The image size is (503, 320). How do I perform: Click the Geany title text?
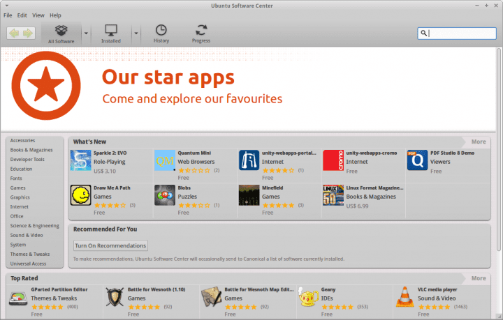click(x=328, y=289)
